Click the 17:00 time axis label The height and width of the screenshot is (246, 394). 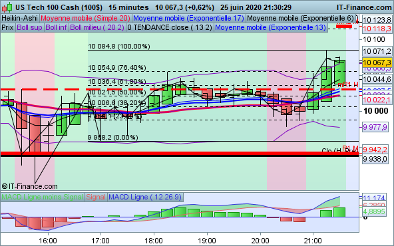coord(100,241)
